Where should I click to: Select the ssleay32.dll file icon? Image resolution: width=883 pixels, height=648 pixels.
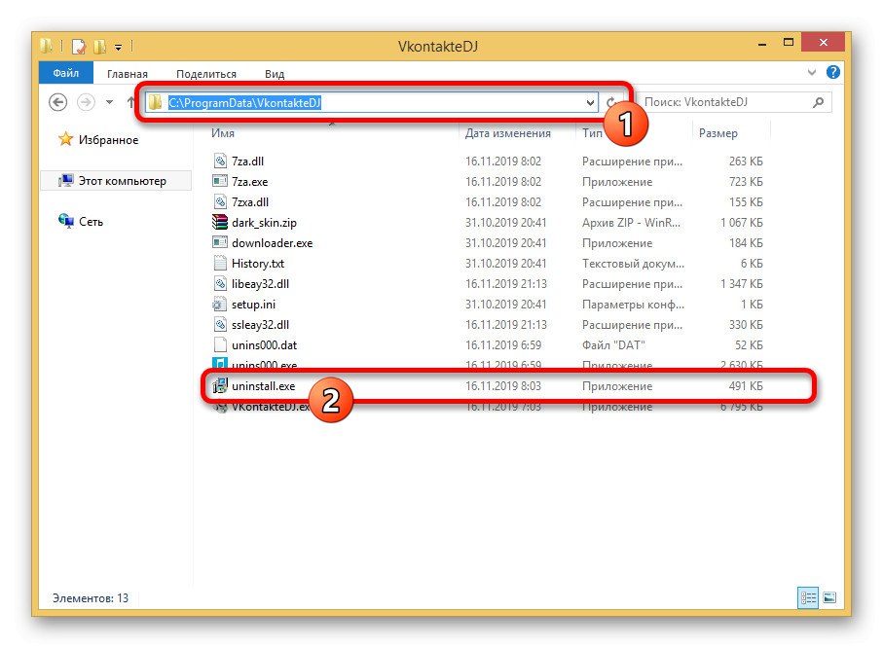[220, 324]
